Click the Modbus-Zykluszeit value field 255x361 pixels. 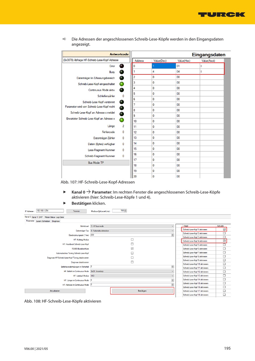tap(118, 211)
